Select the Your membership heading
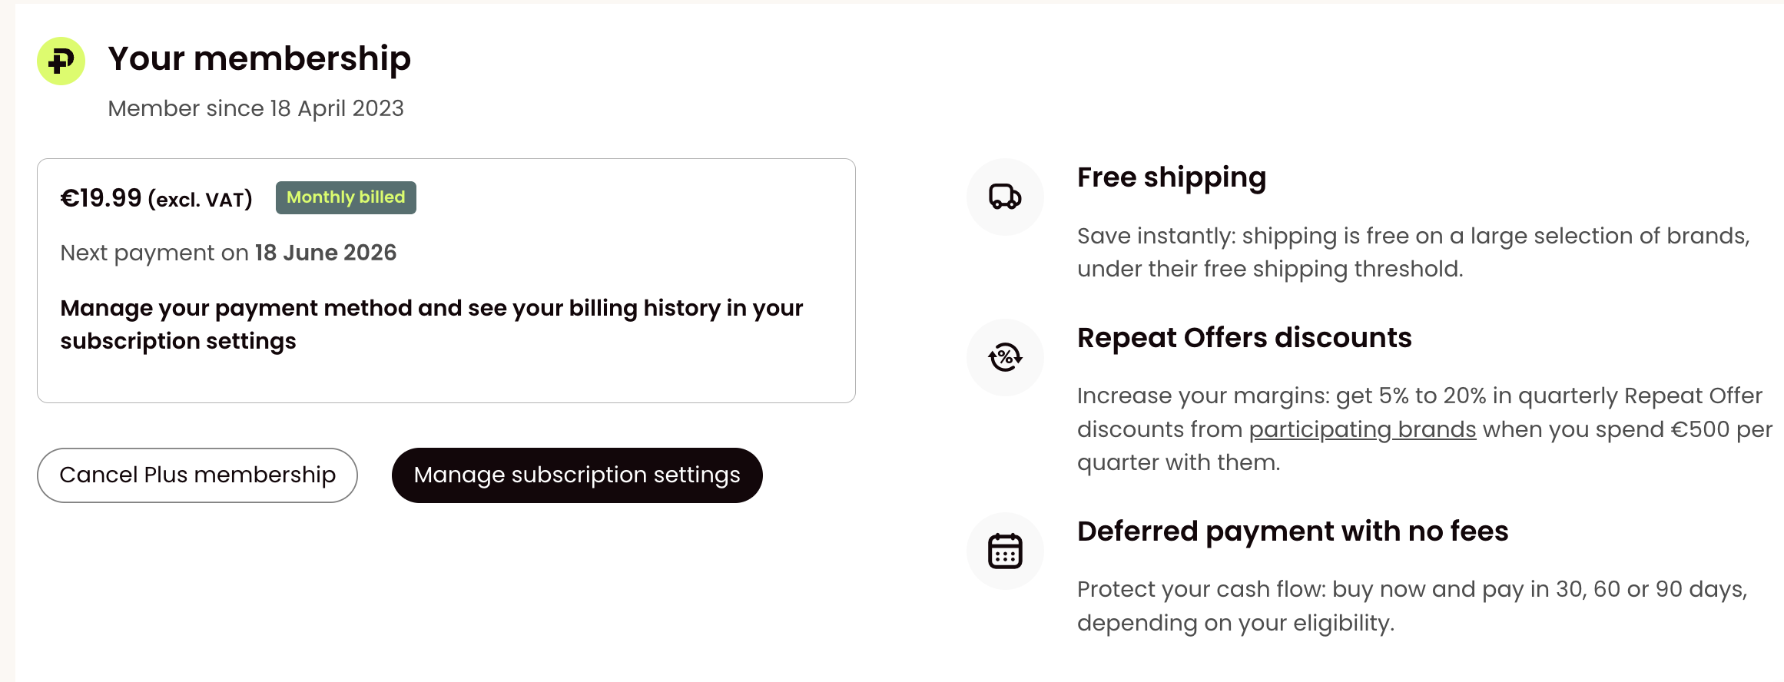This screenshot has height=682, width=1784. (x=260, y=59)
